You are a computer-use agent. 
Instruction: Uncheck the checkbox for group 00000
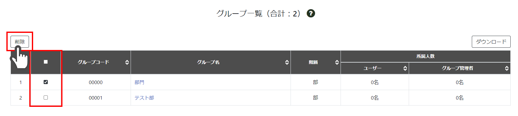(46, 82)
